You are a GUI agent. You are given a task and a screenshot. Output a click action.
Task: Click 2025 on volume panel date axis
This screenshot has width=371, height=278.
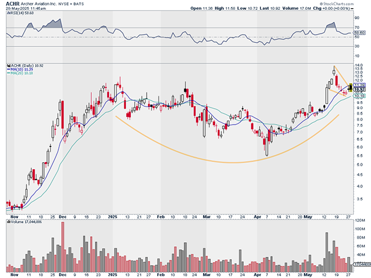[112, 275]
